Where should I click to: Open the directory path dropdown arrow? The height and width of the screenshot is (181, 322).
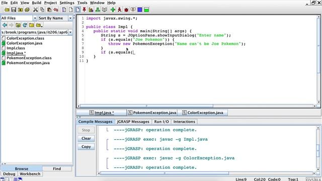tap(70, 32)
